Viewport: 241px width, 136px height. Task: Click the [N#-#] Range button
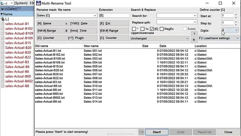click(x=50, y=31)
